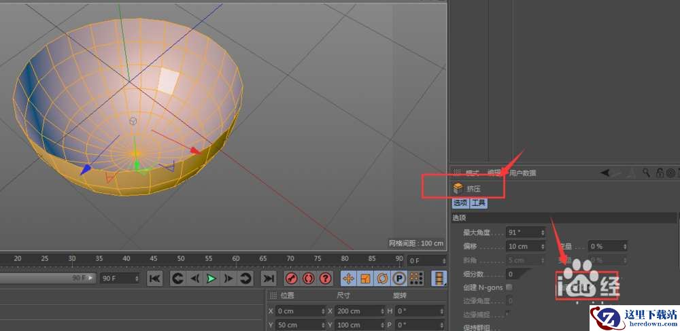The width and height of the screenshot is (680, 331).
Task: Switch to the 工具 tab
Action: tap(479, 203)
